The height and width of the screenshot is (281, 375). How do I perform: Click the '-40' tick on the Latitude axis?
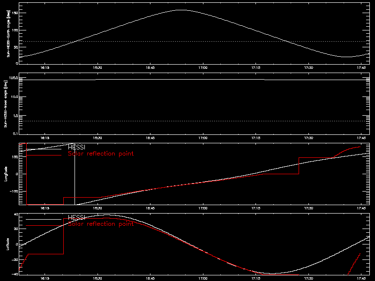coord(15,274)
